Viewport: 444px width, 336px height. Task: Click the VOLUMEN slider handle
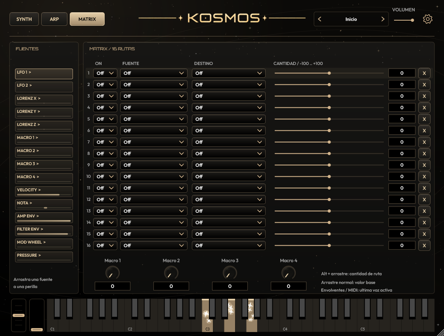[x=412, y=20]
